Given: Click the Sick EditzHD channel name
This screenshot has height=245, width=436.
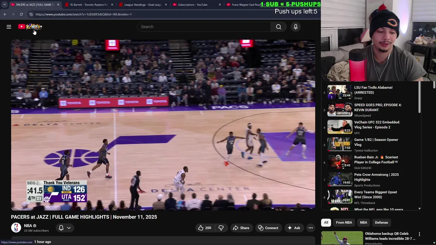Looking at the screenshot, I should [363, 168].
